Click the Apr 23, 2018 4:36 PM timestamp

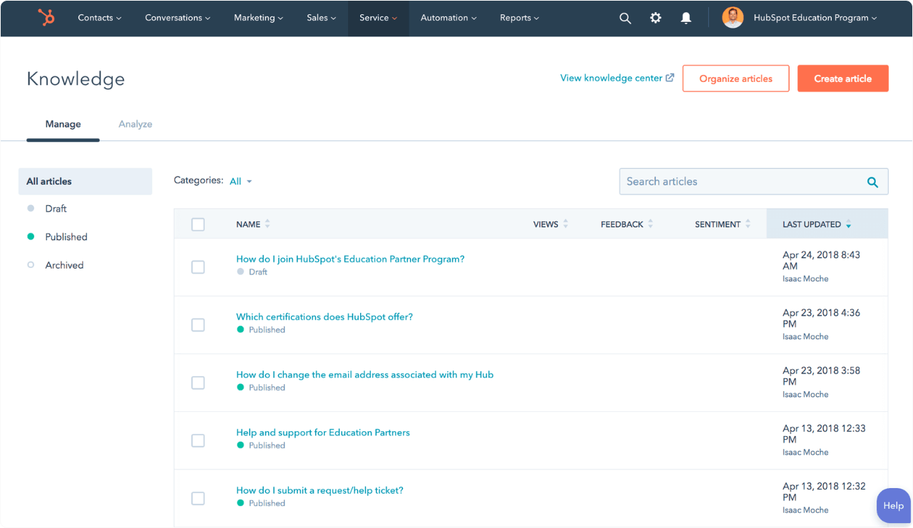[x=821, y=318]
